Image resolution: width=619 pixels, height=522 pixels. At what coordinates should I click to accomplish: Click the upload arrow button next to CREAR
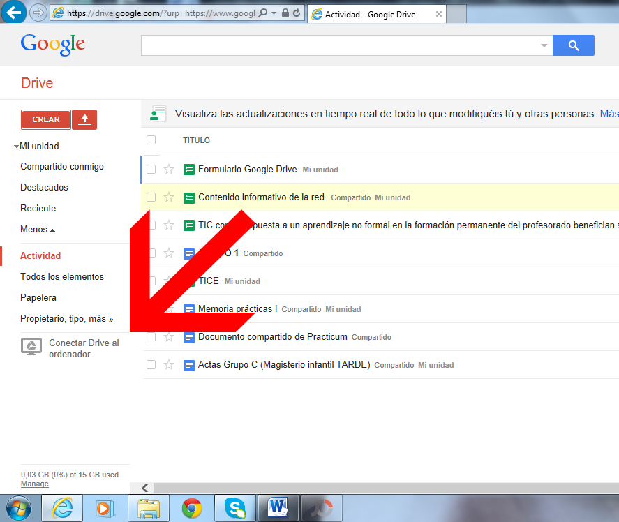pos(84,119)
